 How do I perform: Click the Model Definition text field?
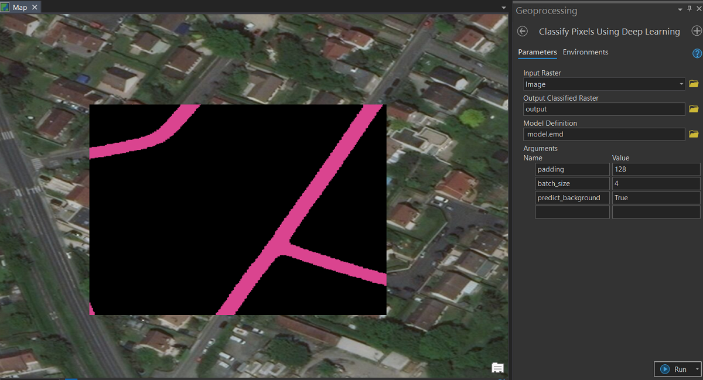click(x=603, y=134)
